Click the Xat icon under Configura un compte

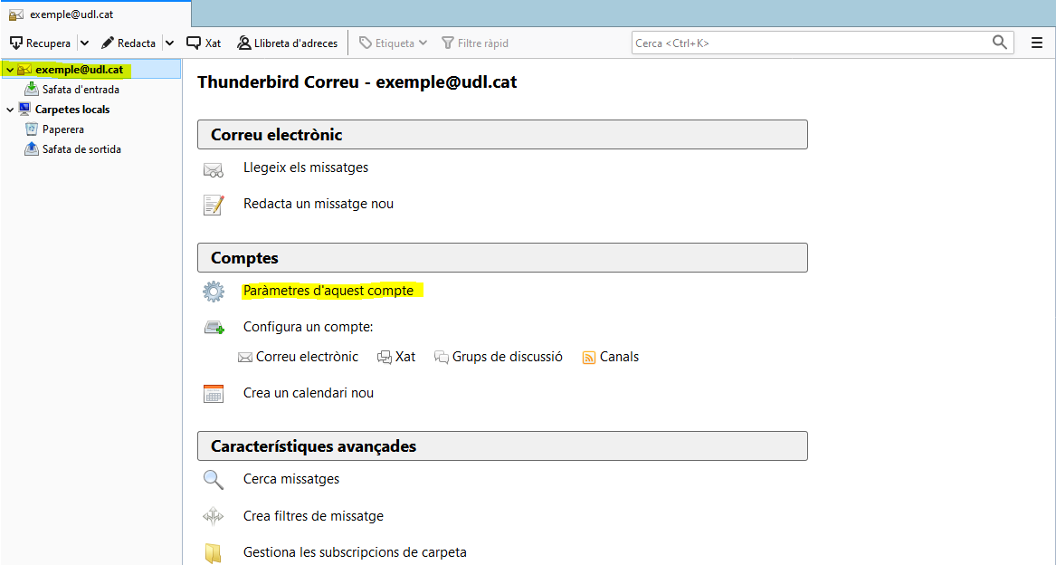point(385,358)
